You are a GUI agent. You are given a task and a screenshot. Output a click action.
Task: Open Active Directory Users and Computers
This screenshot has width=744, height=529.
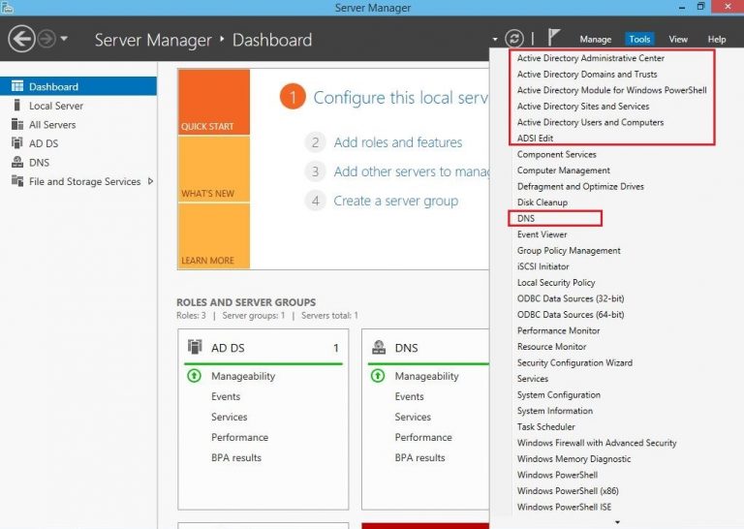[590, 122]
